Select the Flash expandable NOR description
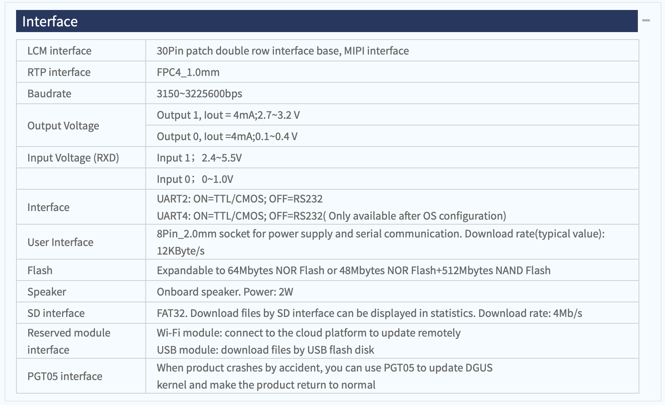Screen dimensions: 665x405 [x=354, y=270]
